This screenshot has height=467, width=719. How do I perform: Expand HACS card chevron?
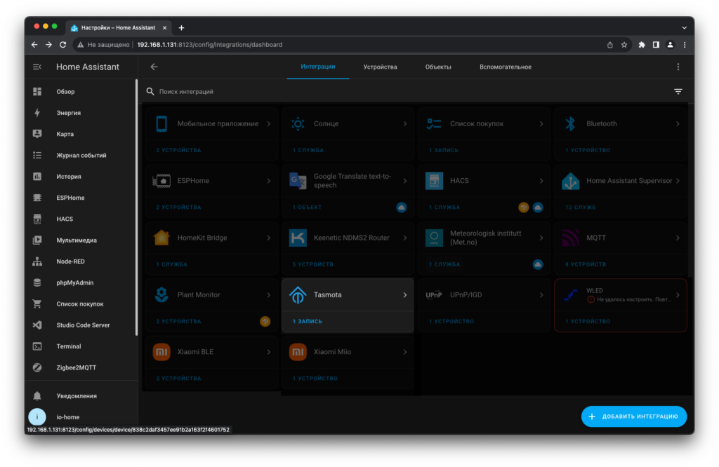(541, 181)
